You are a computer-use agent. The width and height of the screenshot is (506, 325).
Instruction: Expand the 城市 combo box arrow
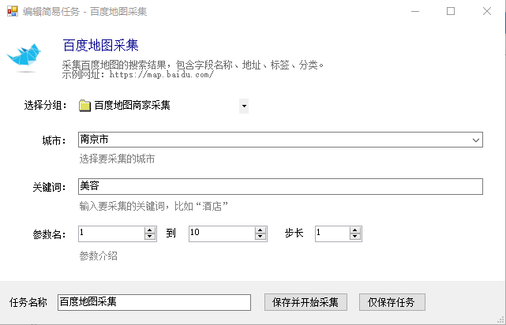coord(476,140)
